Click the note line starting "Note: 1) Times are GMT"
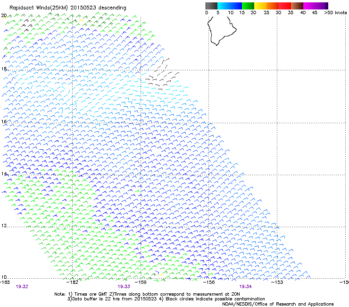Image resolution: width=349 pixels, height=307 pixels. click(x=147, y=294)
